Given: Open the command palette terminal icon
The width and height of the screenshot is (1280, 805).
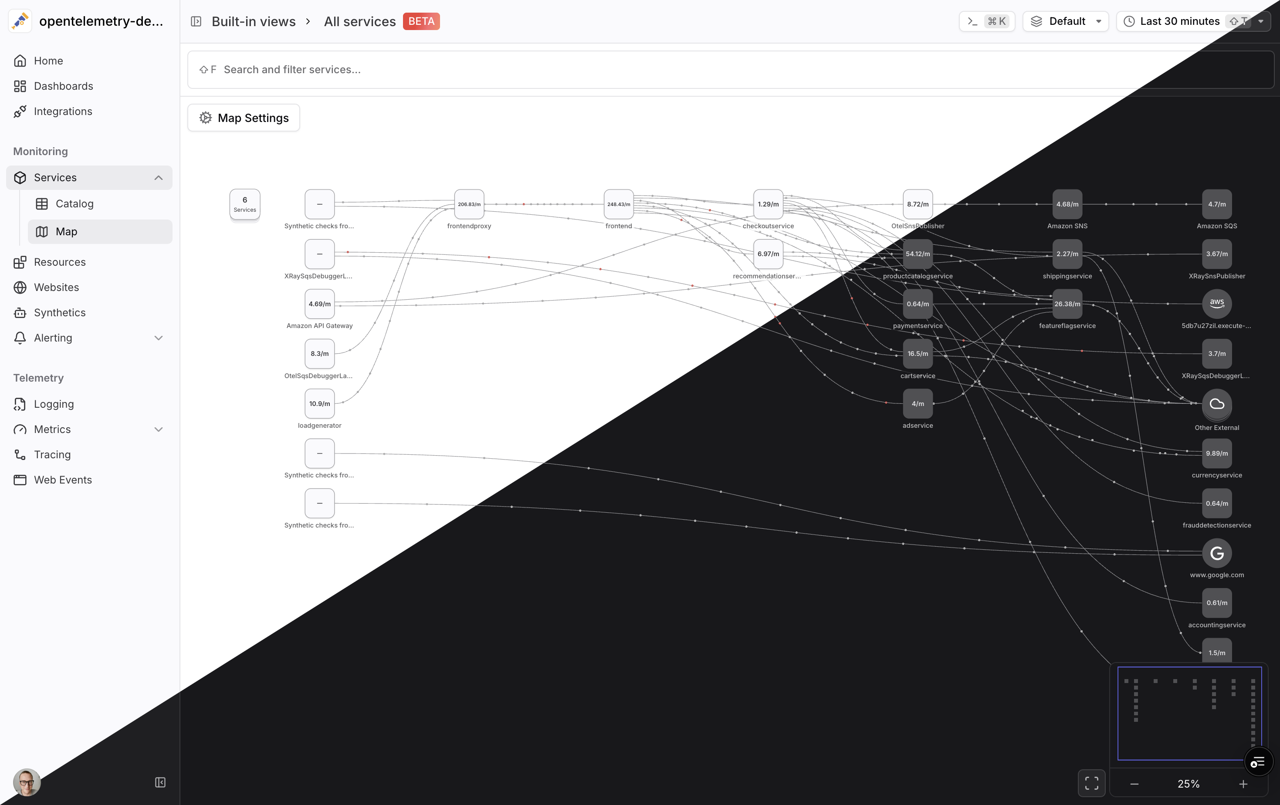Looking at the screenshot, I should click(x=972, y=21).
